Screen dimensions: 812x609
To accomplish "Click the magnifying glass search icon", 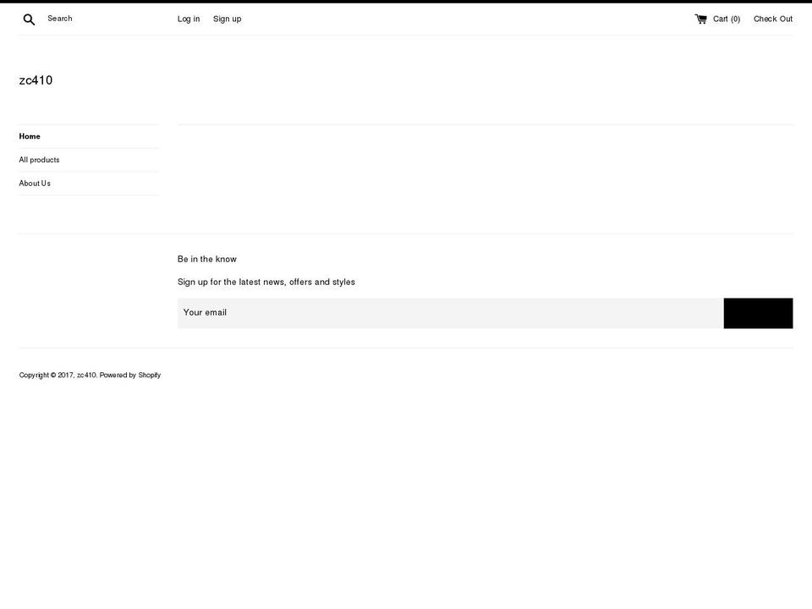I will click(29, 19).
